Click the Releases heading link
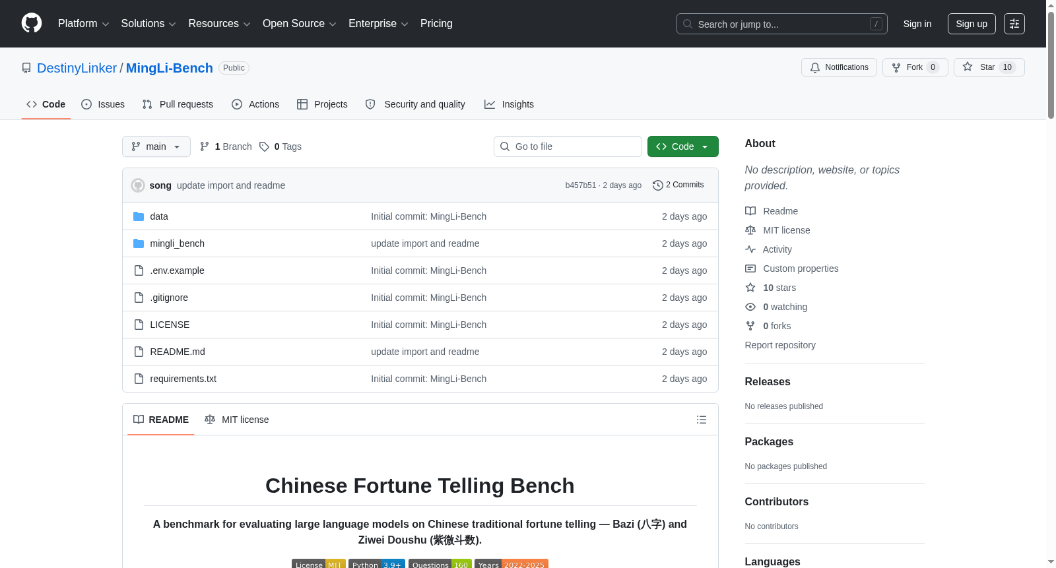The height and width of the screenshot is (568, 1056). pyautogui.click(x=768, y=381)
